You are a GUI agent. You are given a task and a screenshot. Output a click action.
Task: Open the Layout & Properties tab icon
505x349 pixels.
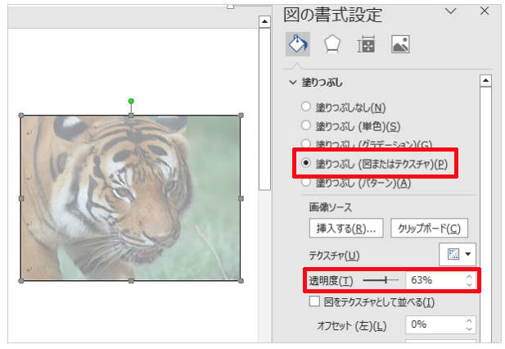366,44
